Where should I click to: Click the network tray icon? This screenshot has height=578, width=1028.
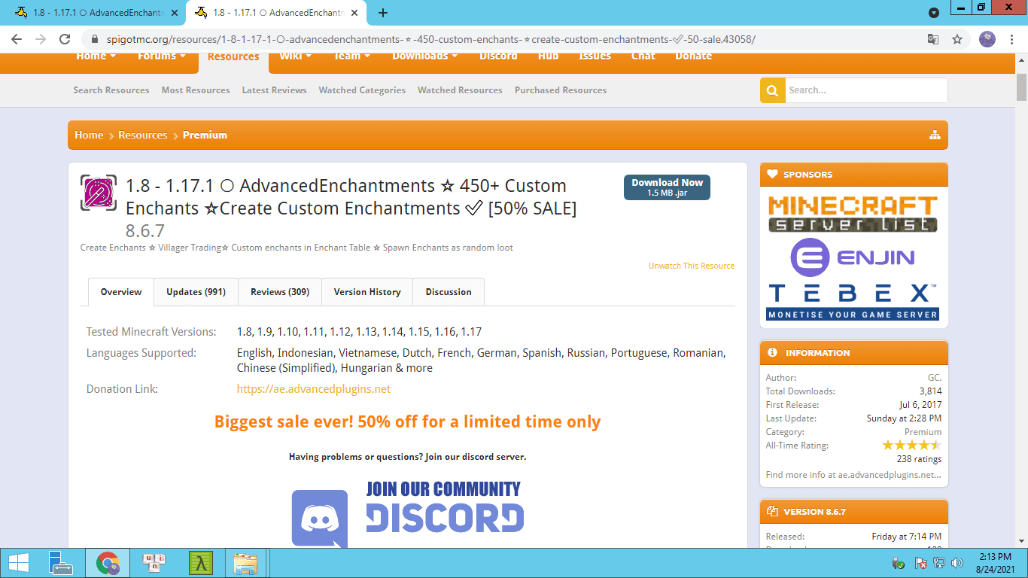[939, 563]
